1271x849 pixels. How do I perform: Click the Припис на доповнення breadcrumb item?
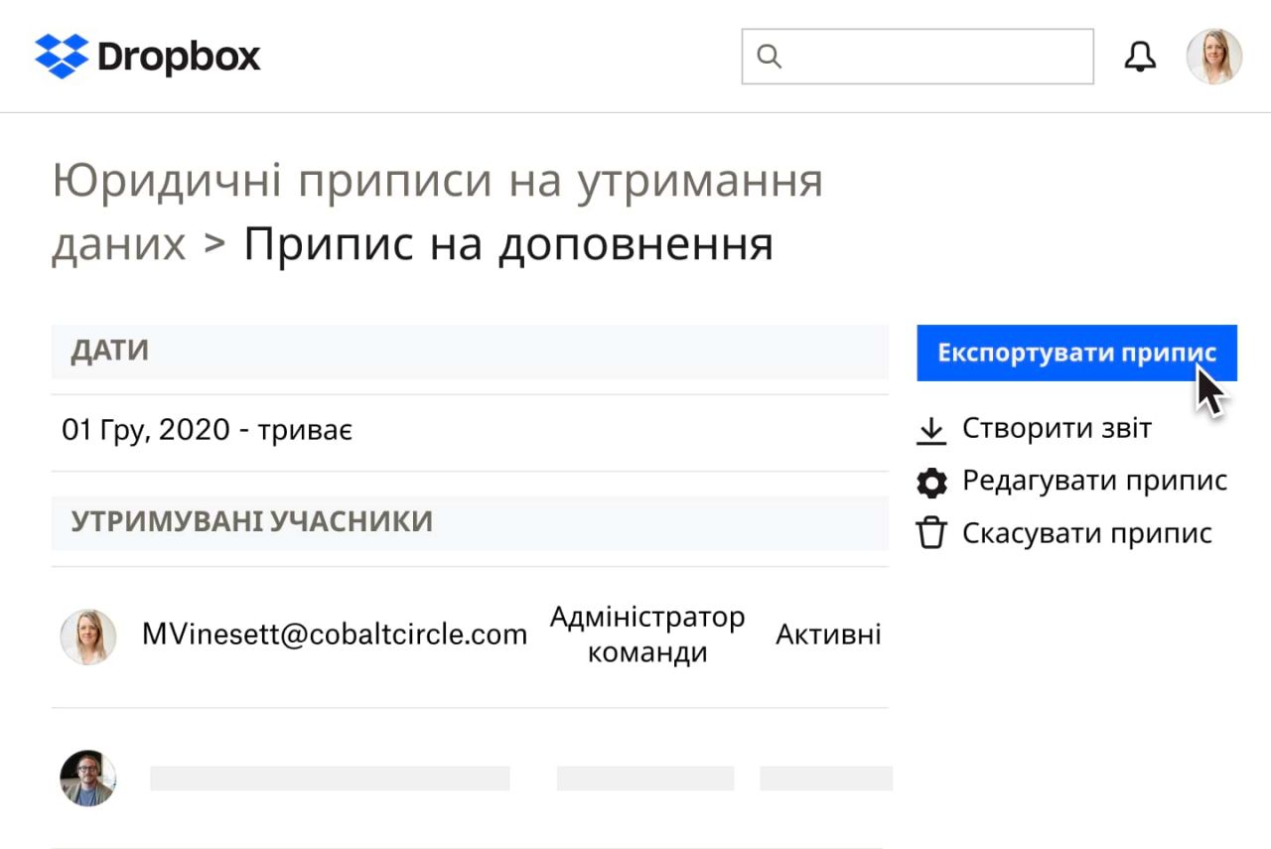click(508, 245)
